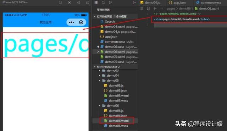Open demo06.js in the file tree

click(116, 111)
